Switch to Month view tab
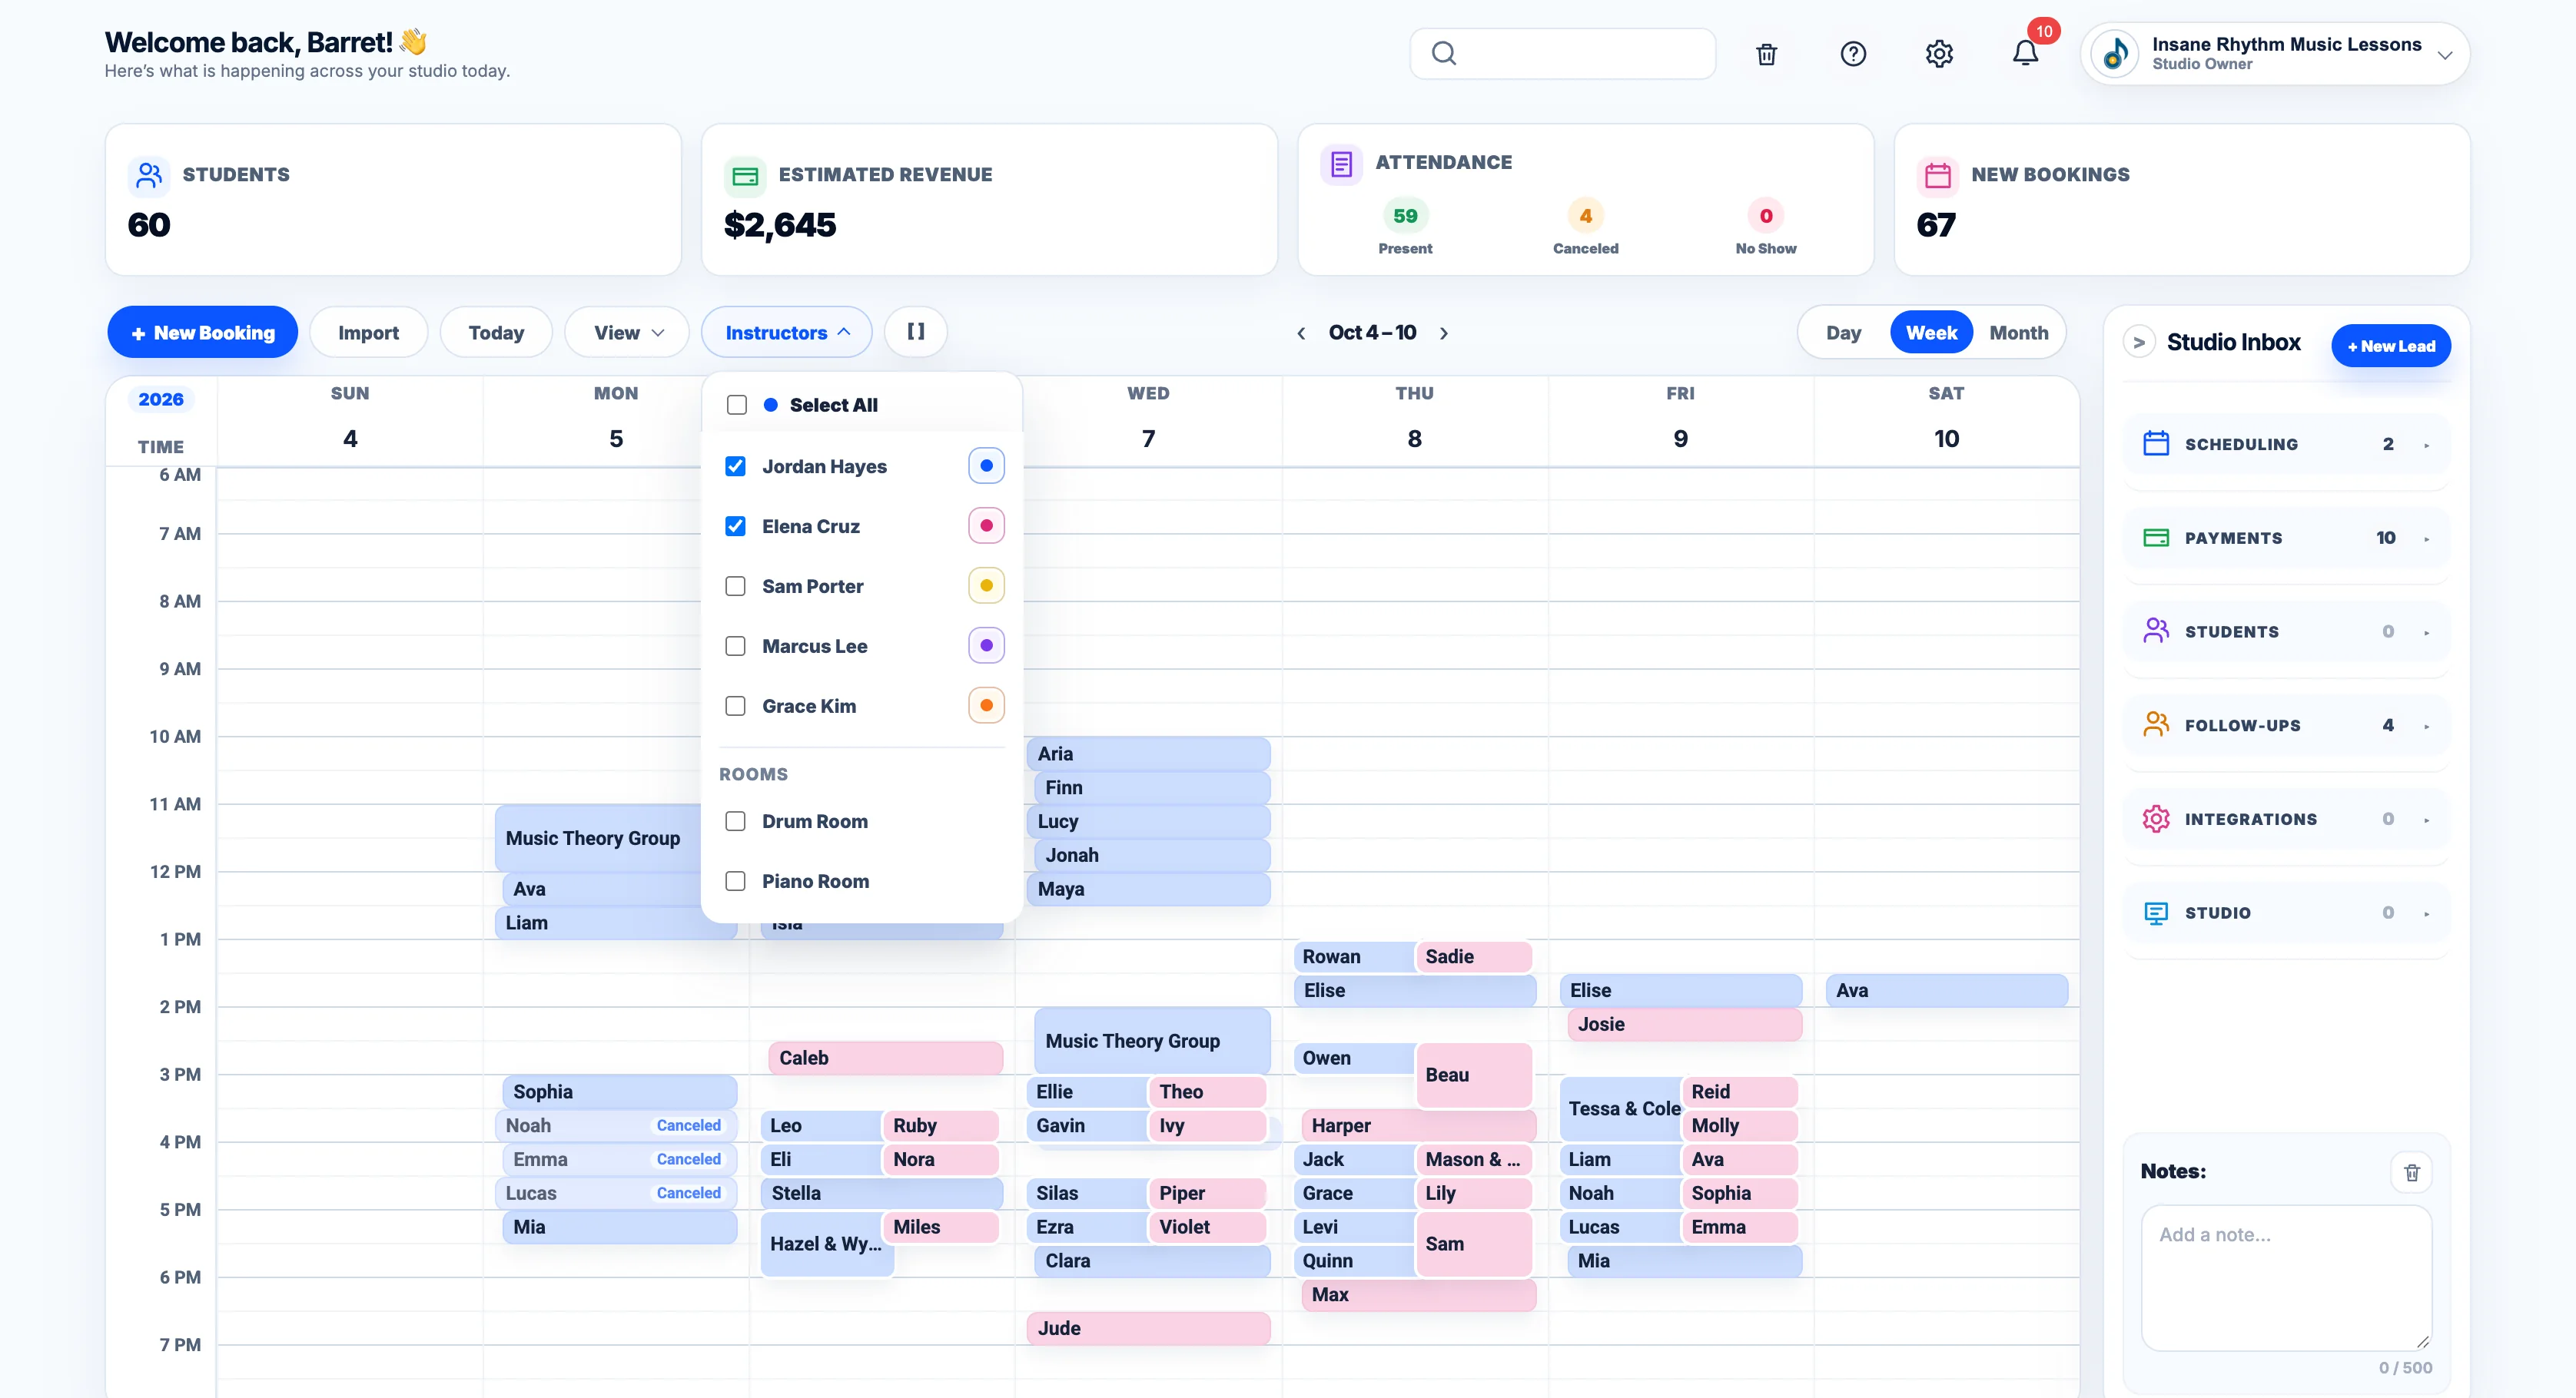The image size is (2576, 1398). [x=2018, y=333]
